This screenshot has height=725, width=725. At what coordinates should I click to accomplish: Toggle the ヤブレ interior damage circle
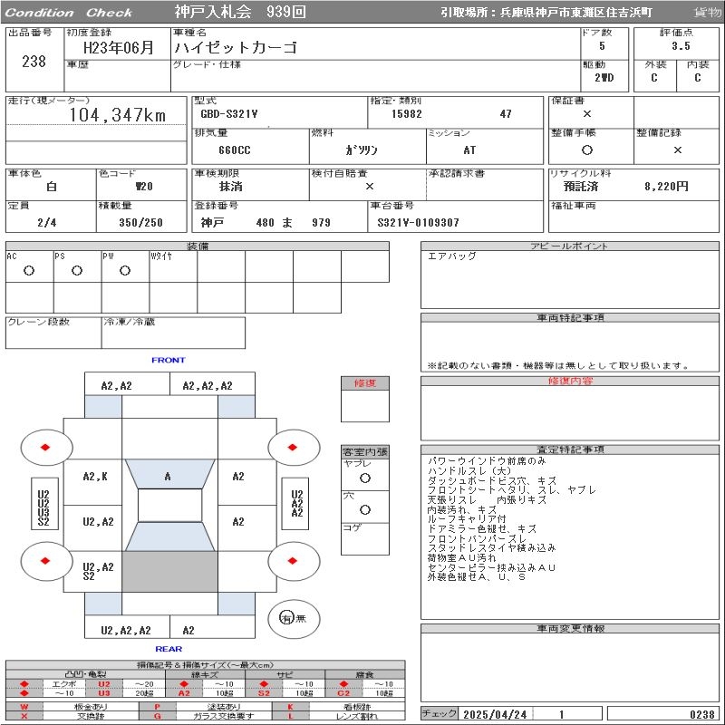[x=365, y=478]
